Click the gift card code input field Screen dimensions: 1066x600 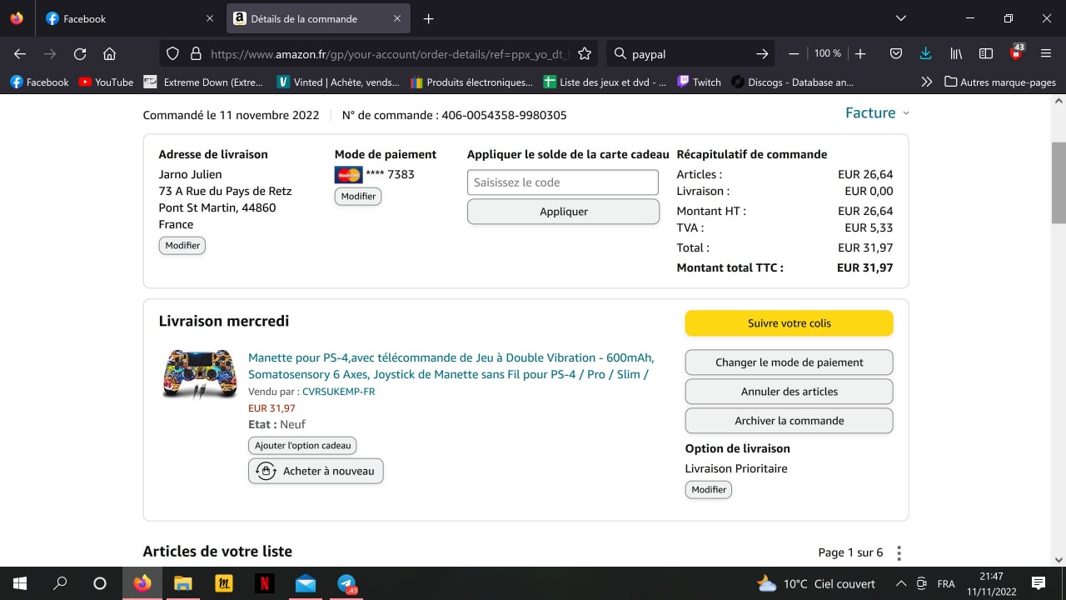tap(562, 182)
